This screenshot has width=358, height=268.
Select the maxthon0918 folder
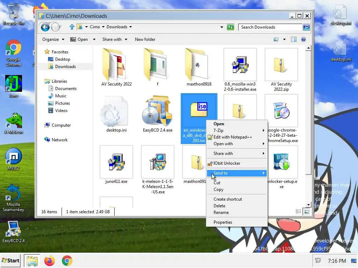pos(199,67)
